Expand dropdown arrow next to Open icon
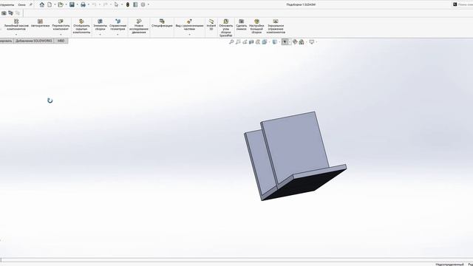The image size is (473, 266). pyautogui.click(x=66, y=4)
